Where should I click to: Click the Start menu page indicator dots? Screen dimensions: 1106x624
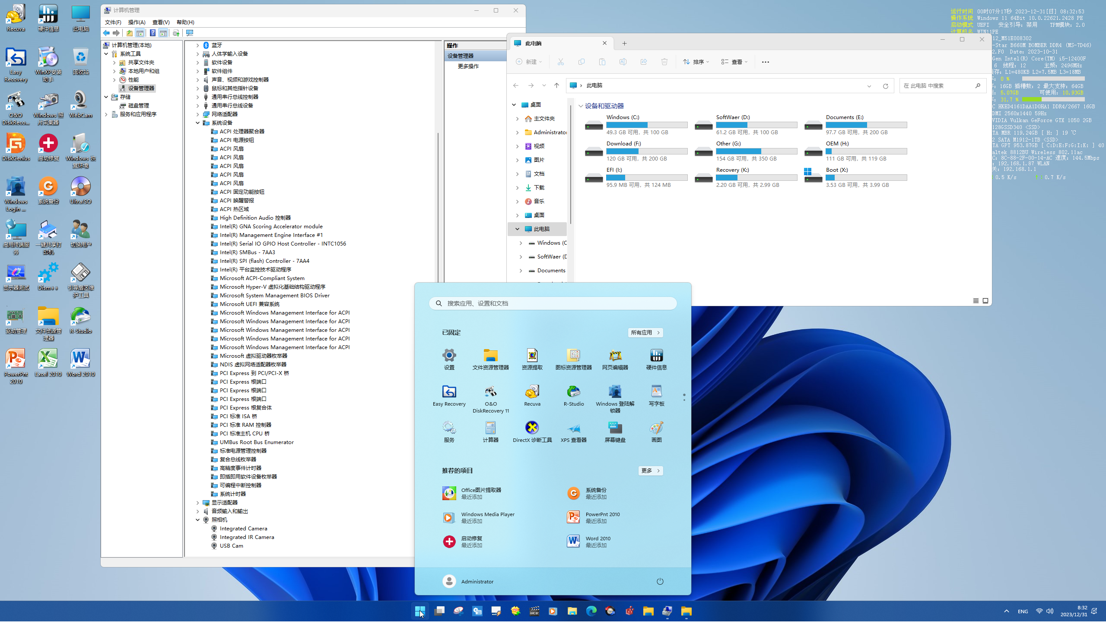coord(684,397)
